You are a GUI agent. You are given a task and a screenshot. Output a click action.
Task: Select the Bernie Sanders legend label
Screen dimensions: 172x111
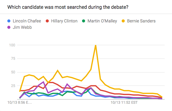[x=141, y=21]
